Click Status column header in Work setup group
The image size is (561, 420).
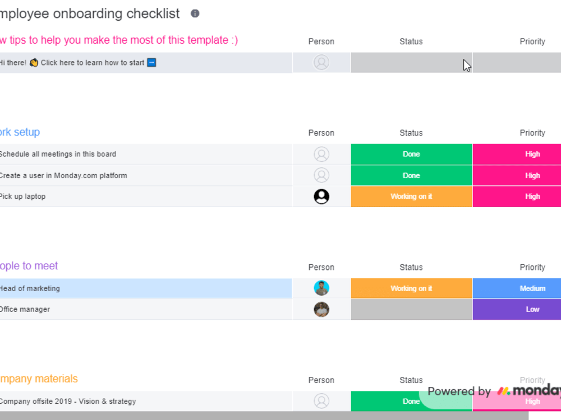point(411,133)
